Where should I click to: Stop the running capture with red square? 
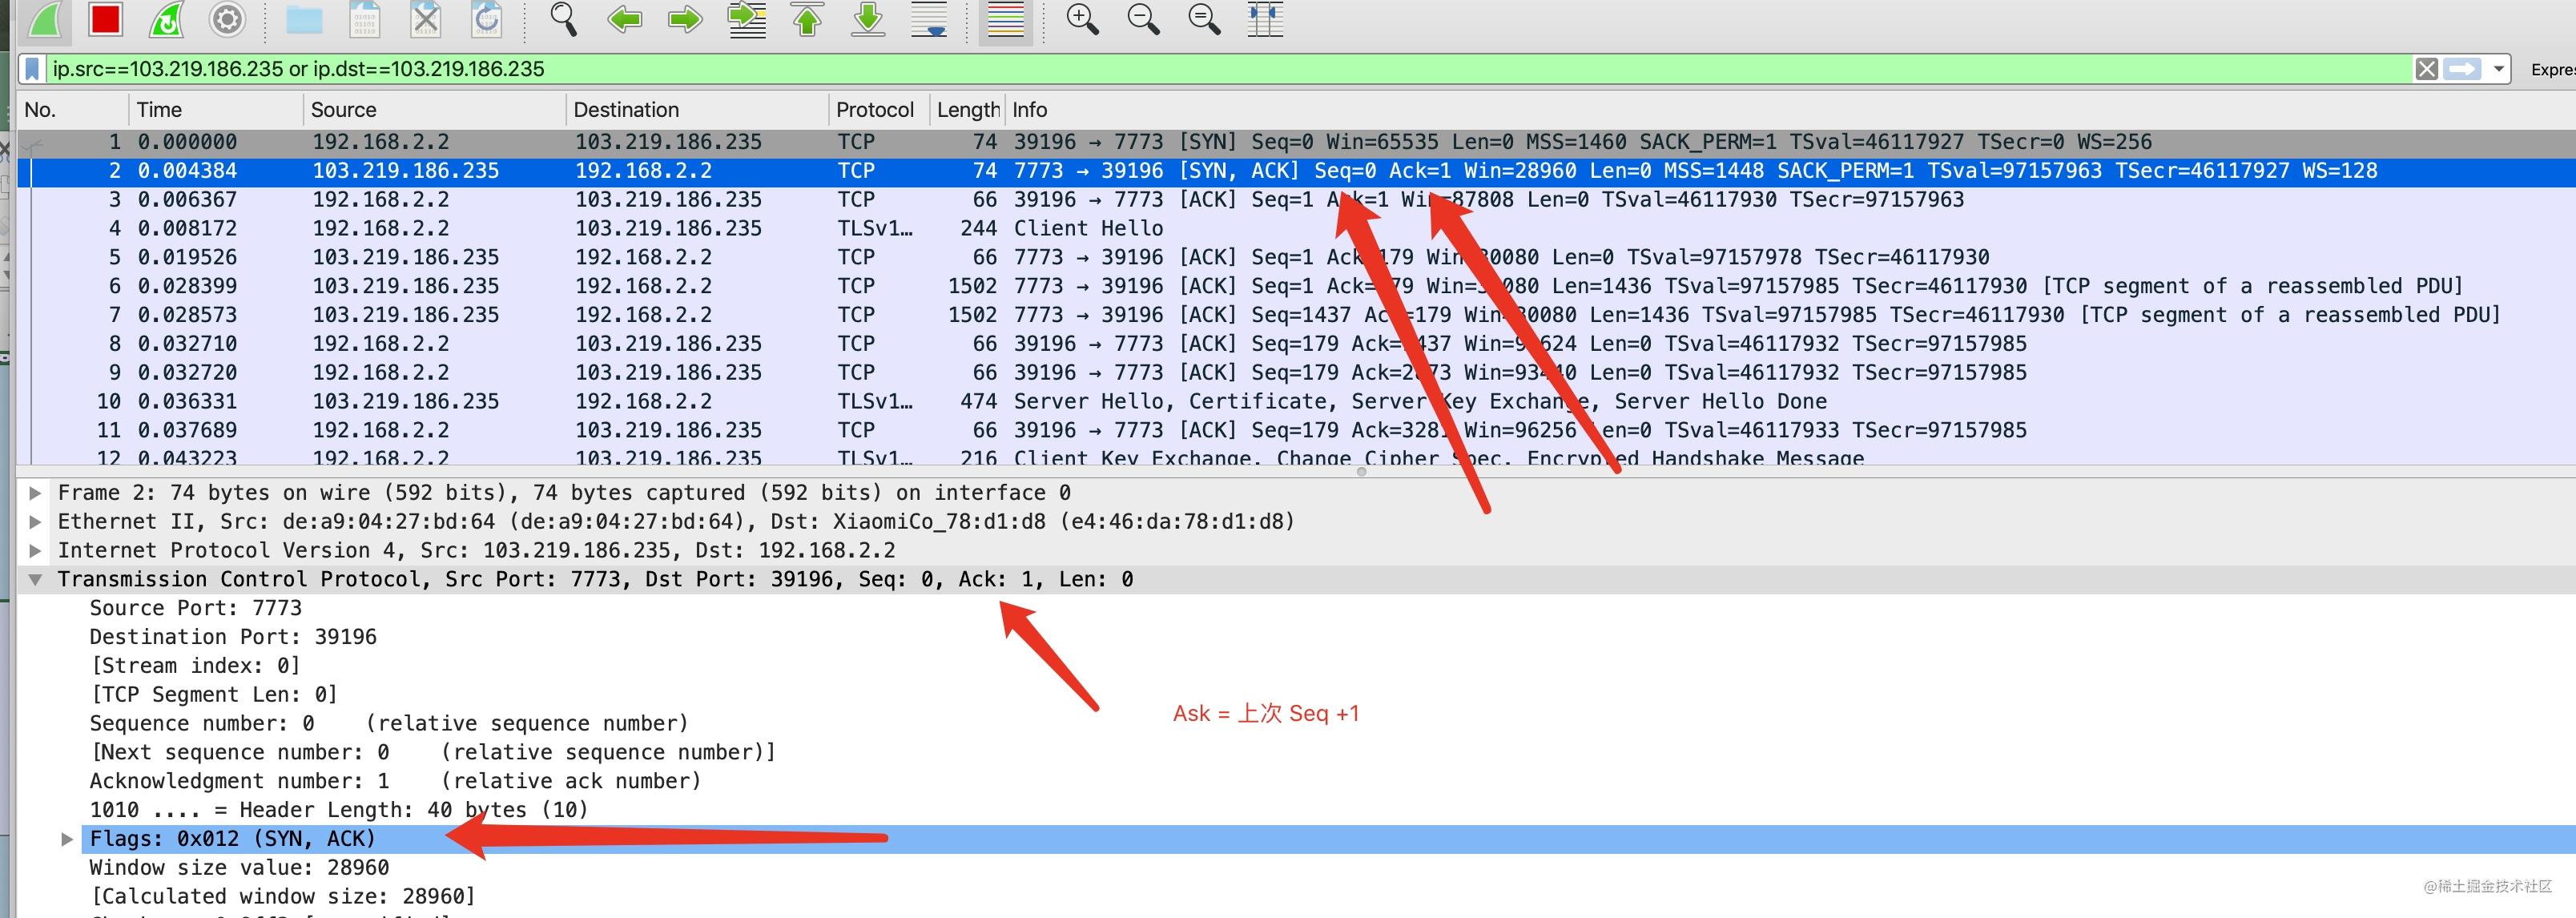click(105, 19)
